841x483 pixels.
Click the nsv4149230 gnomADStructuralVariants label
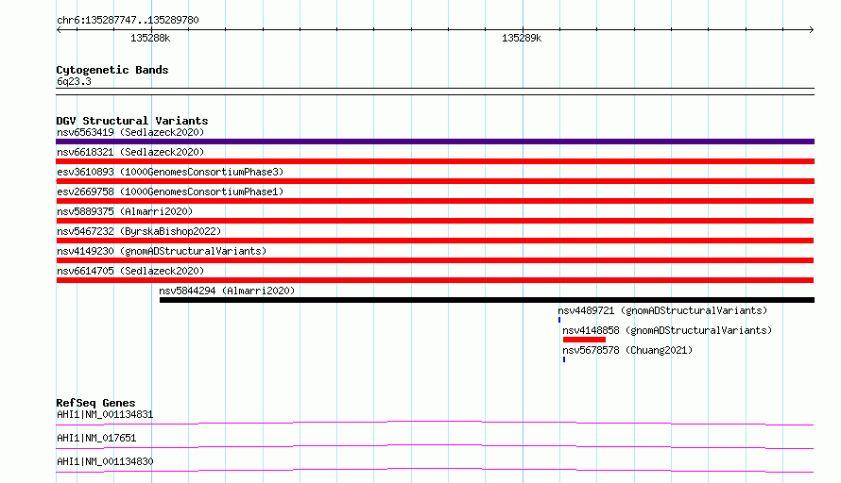[162, 251]
